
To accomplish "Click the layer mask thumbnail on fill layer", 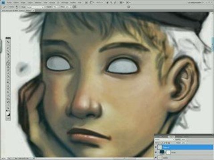I will pos(168,152).
